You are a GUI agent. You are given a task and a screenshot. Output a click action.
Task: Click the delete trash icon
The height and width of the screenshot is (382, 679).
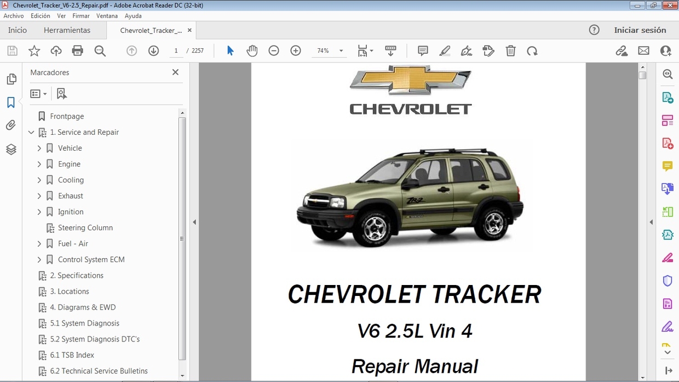[510, 51]
